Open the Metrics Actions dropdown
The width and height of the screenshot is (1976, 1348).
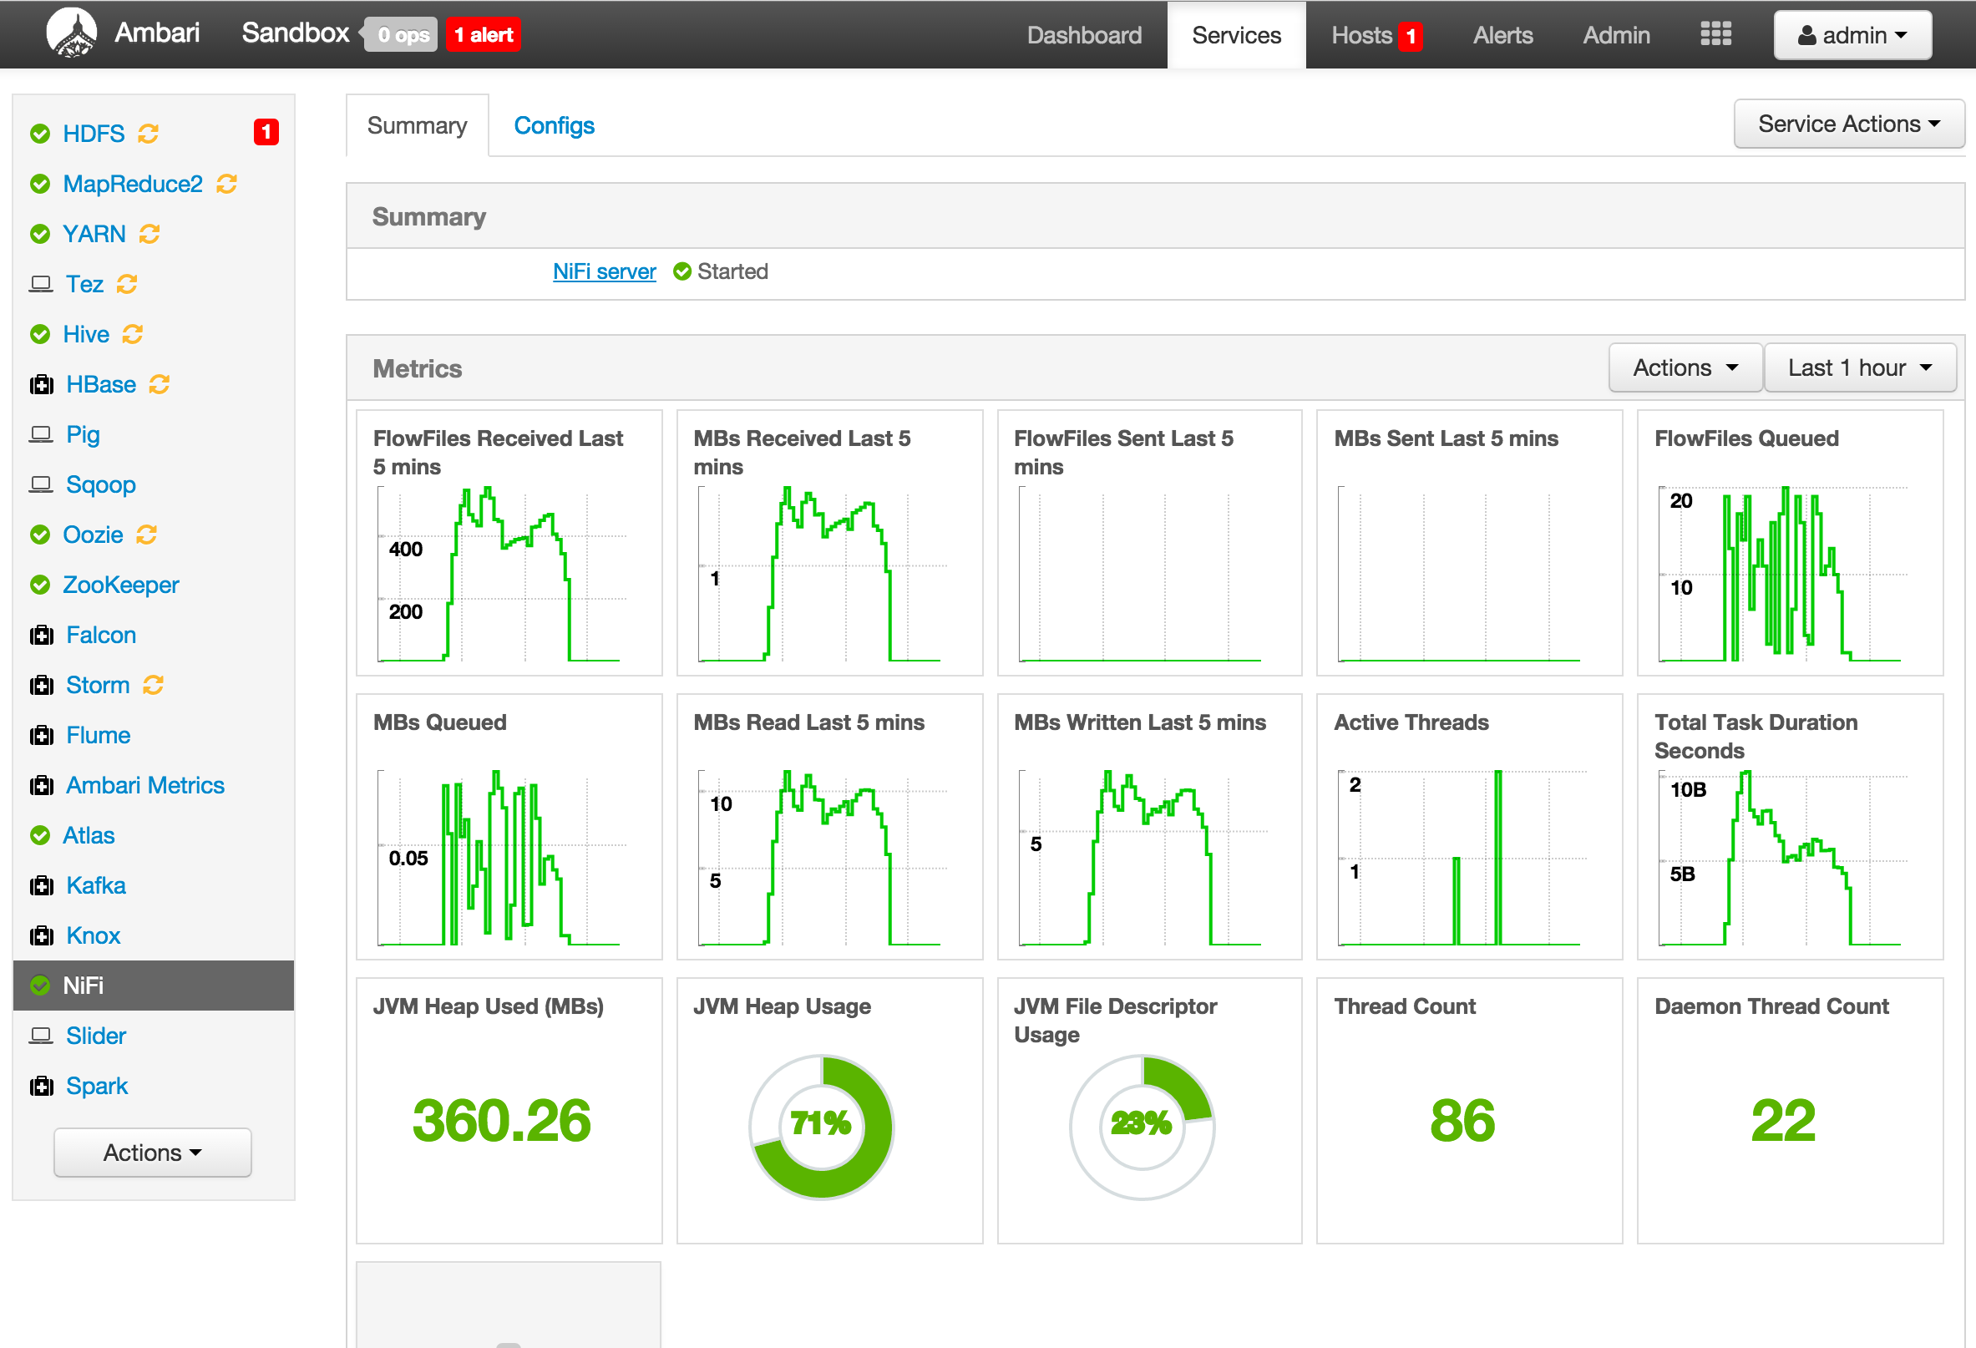pyautogui.click(x=1685, y=368)
